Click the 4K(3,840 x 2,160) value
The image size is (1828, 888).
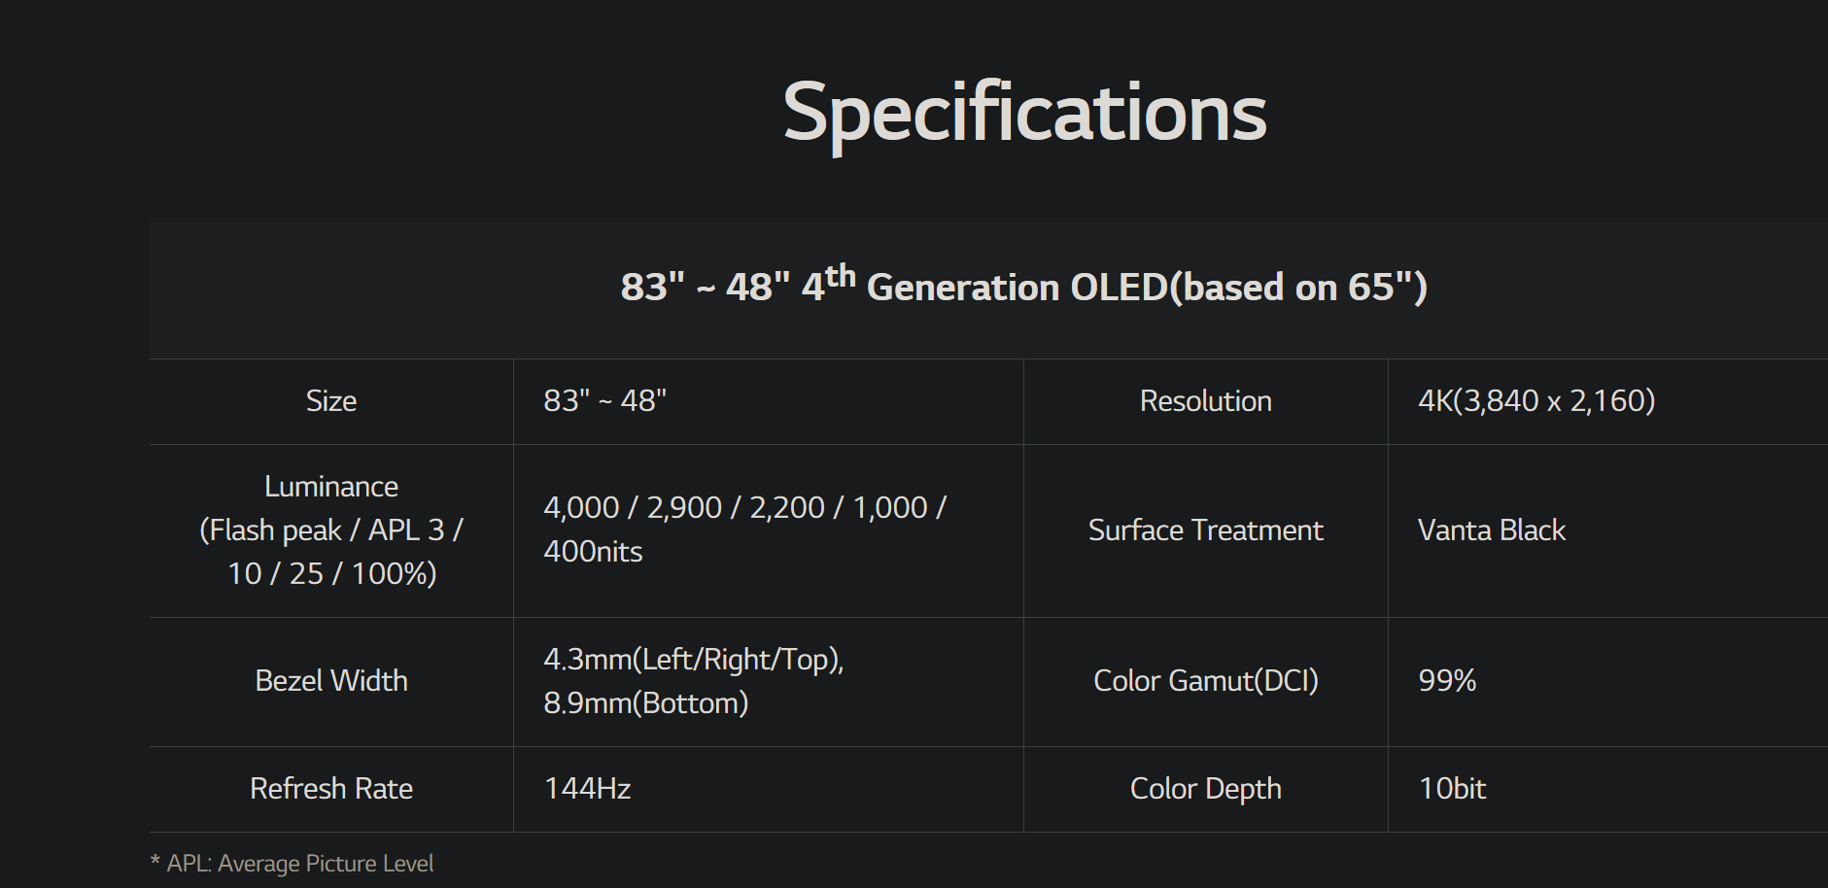(1536, 401)
